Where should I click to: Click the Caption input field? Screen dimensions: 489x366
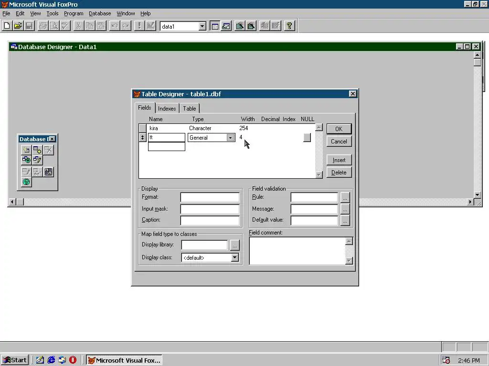coord(210,220)
